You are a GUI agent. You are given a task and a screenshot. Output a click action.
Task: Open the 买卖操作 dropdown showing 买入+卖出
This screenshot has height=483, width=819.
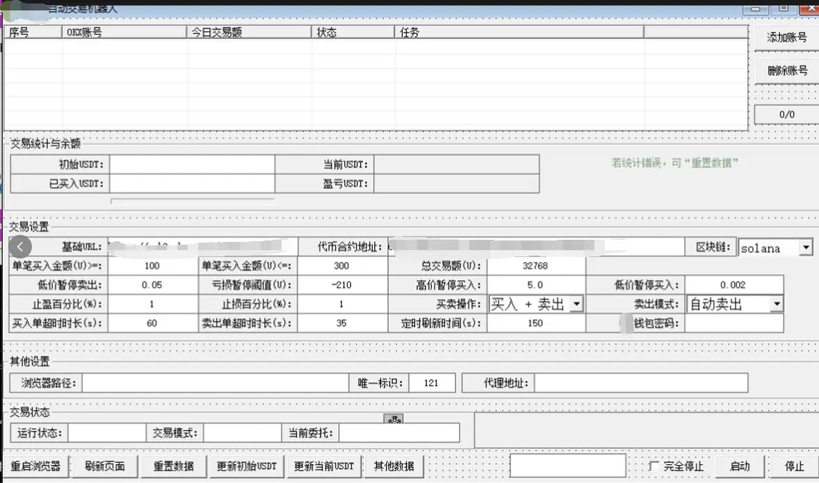pos(577,304)
